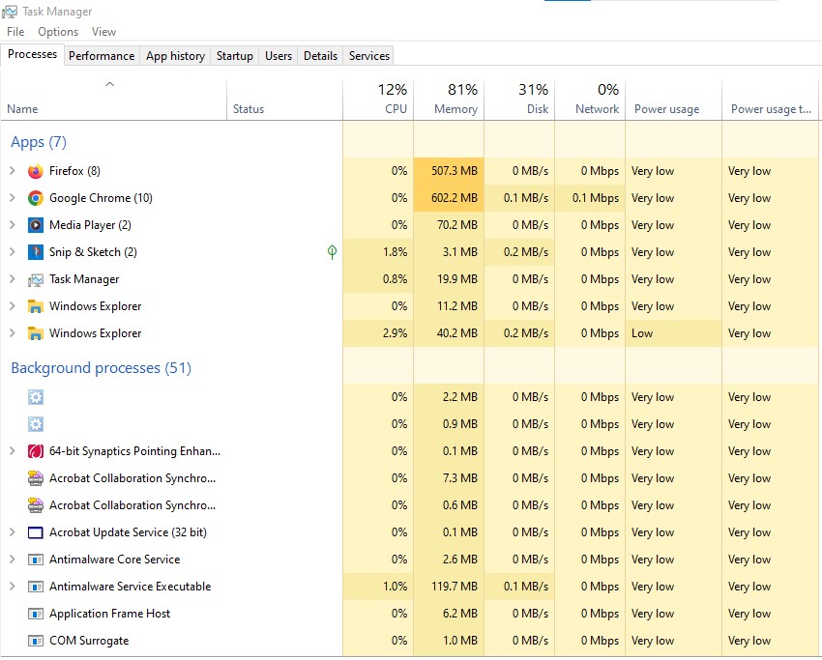Screen dimensions: 822x660
Task: Expand the Snip & Sketch group
Action: point(12,252)
